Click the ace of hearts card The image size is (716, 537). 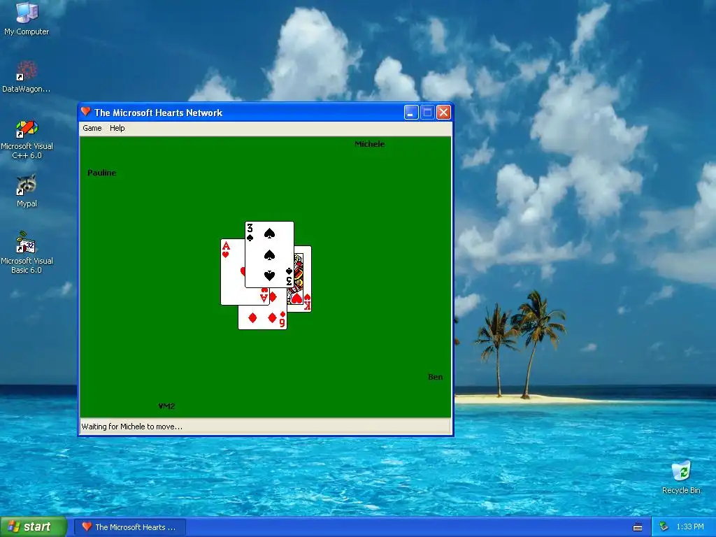pos(232,272)
